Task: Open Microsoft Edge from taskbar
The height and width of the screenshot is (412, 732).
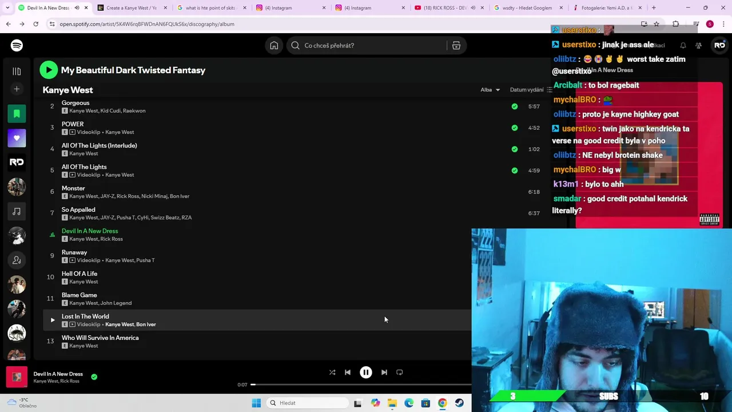Action: click(409, 403)
